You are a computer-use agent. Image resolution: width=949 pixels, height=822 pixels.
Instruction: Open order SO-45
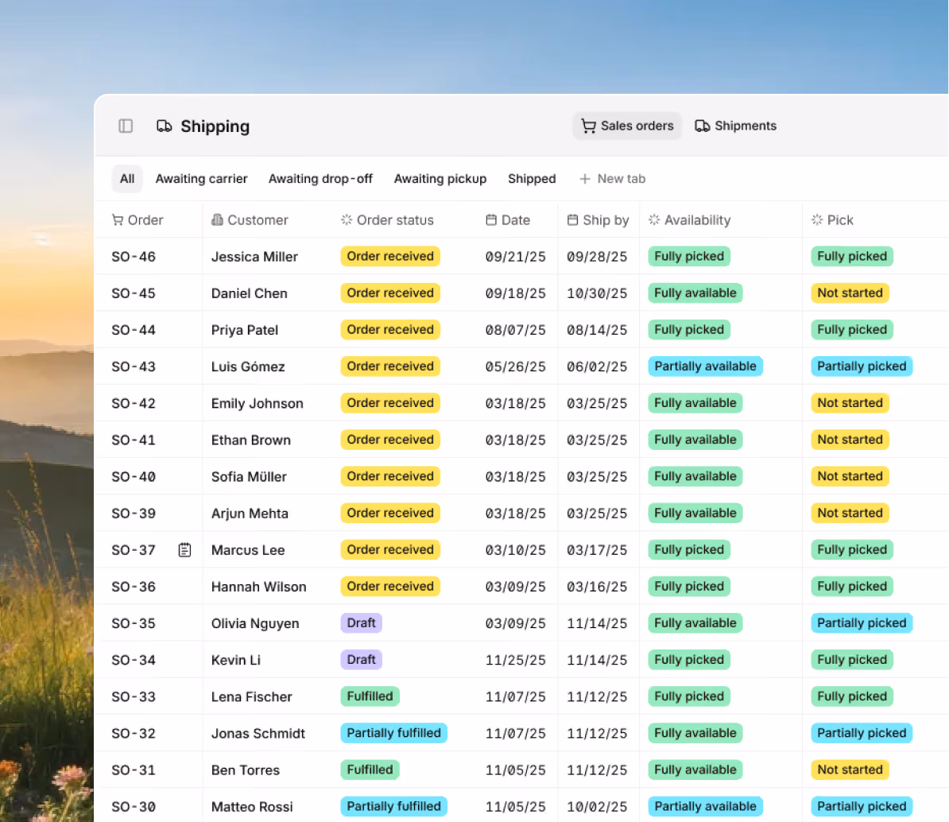134,293
